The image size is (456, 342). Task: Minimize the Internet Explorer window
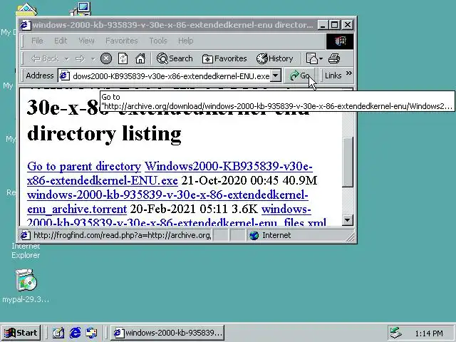pos(323,25)
